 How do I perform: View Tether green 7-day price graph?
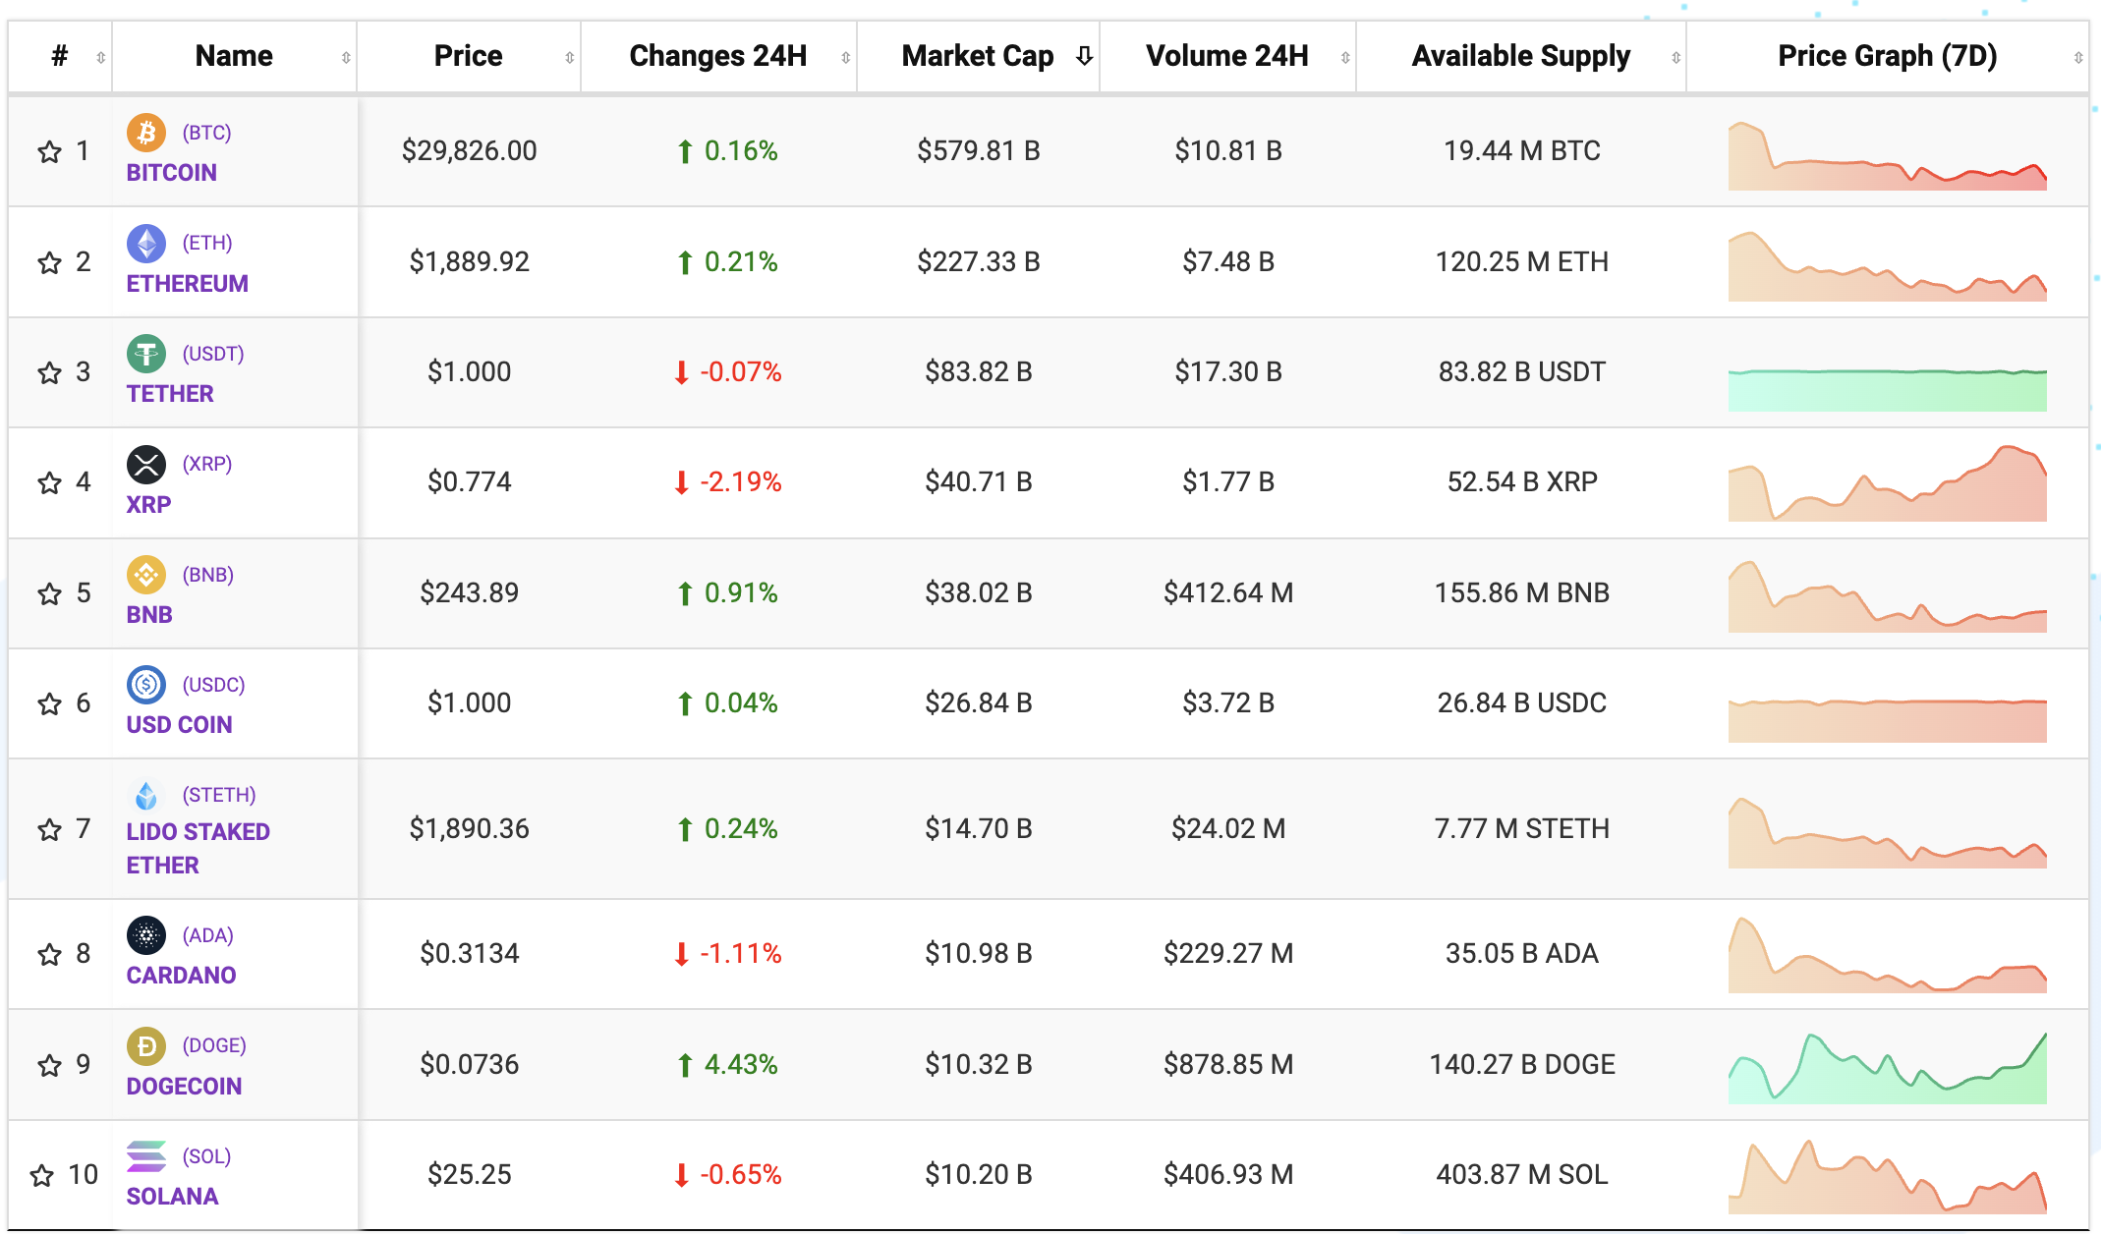[1888, 390]
